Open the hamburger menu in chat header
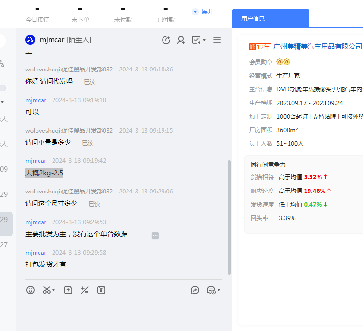Viewport: 363px width, 331px height. [x=217, y=40]
